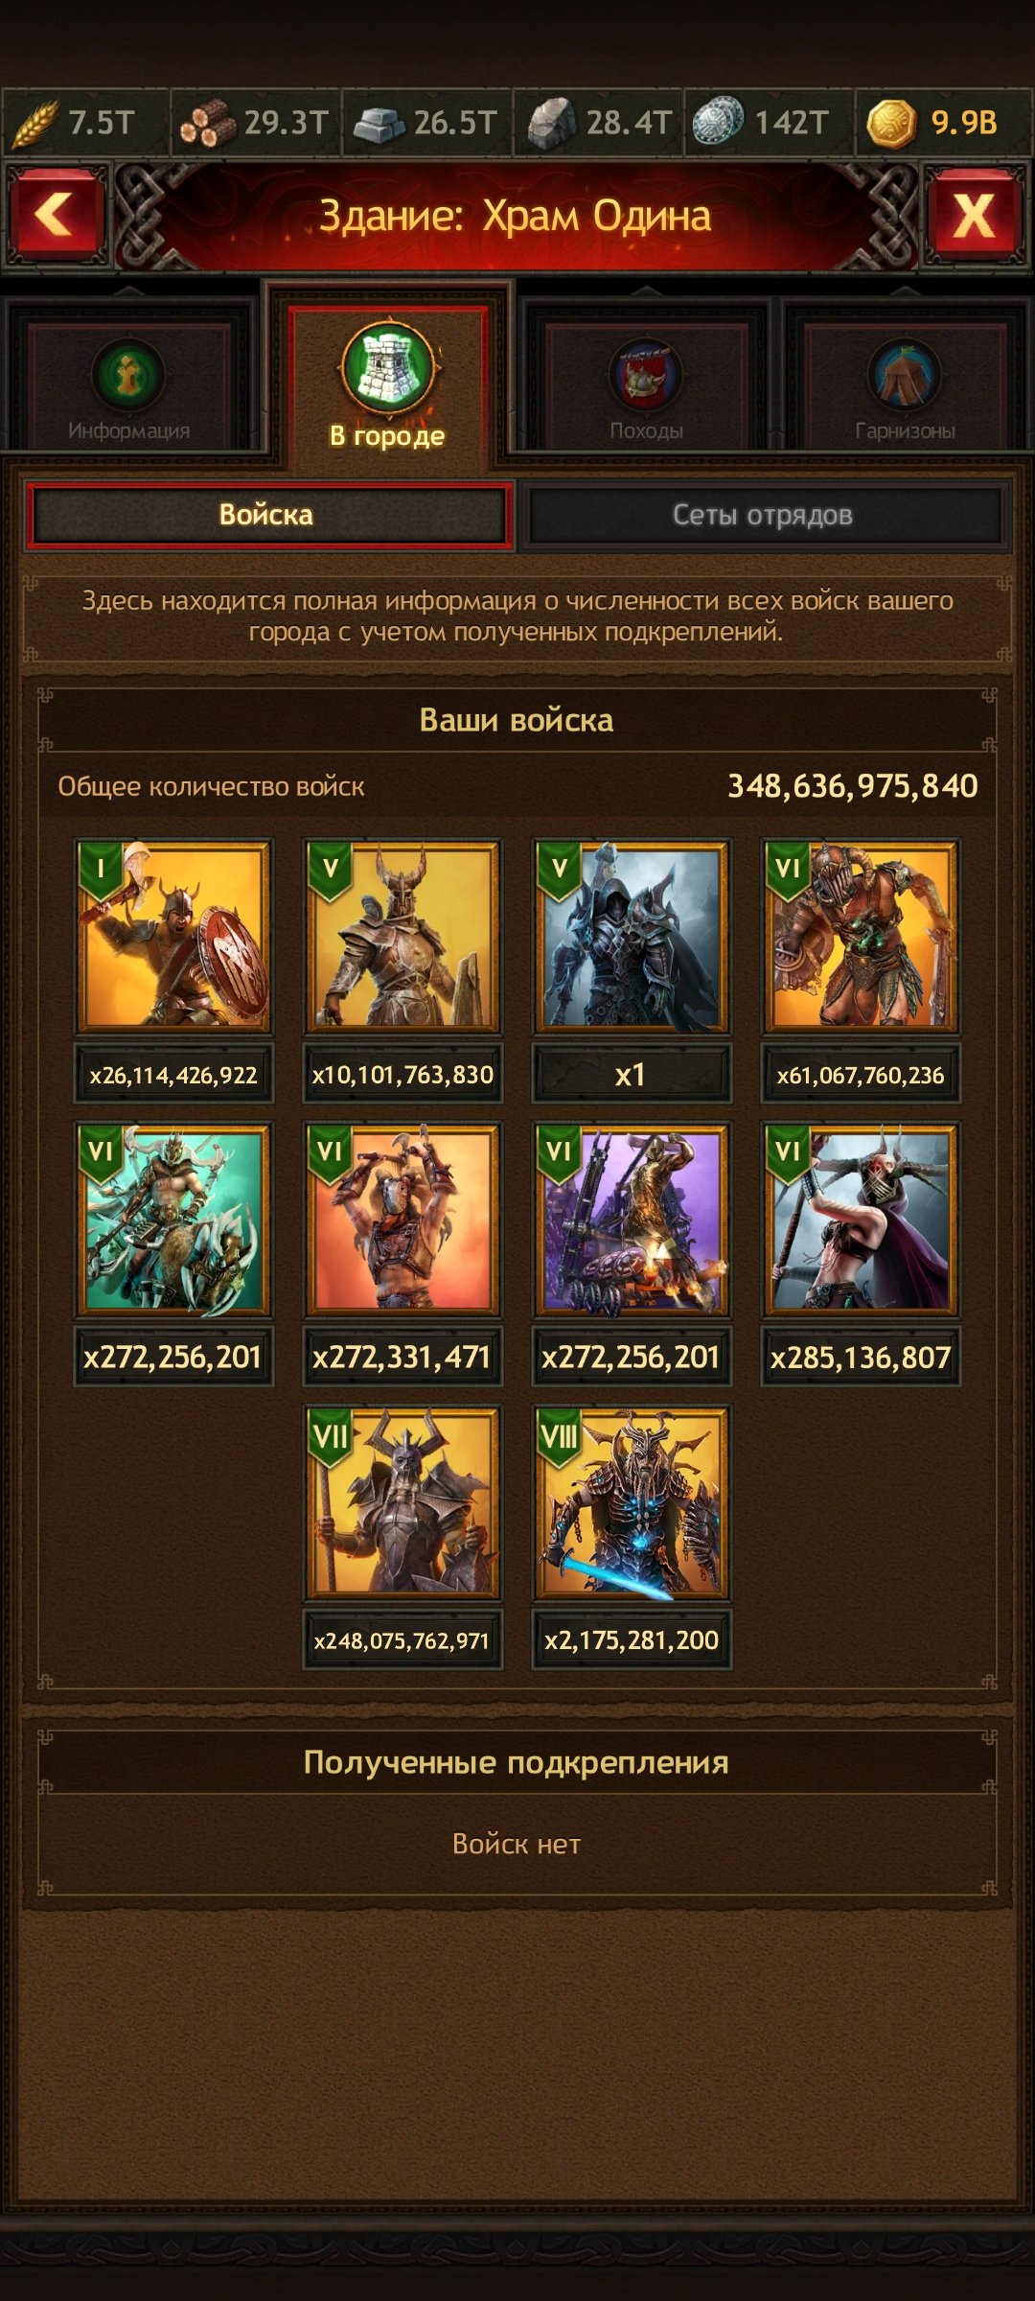
Task: Switch to Сеты отрядов sub-tab
Action: [764, 515]
